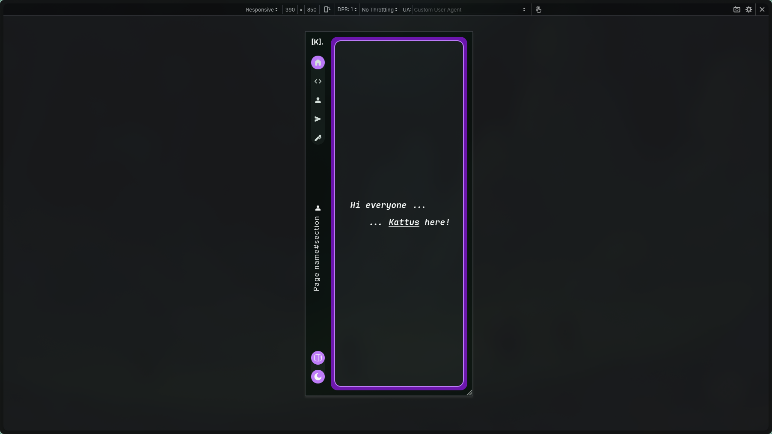Screen dimensions: 772x434
Task: Close responsive design mode
Action: pos(762,9)
